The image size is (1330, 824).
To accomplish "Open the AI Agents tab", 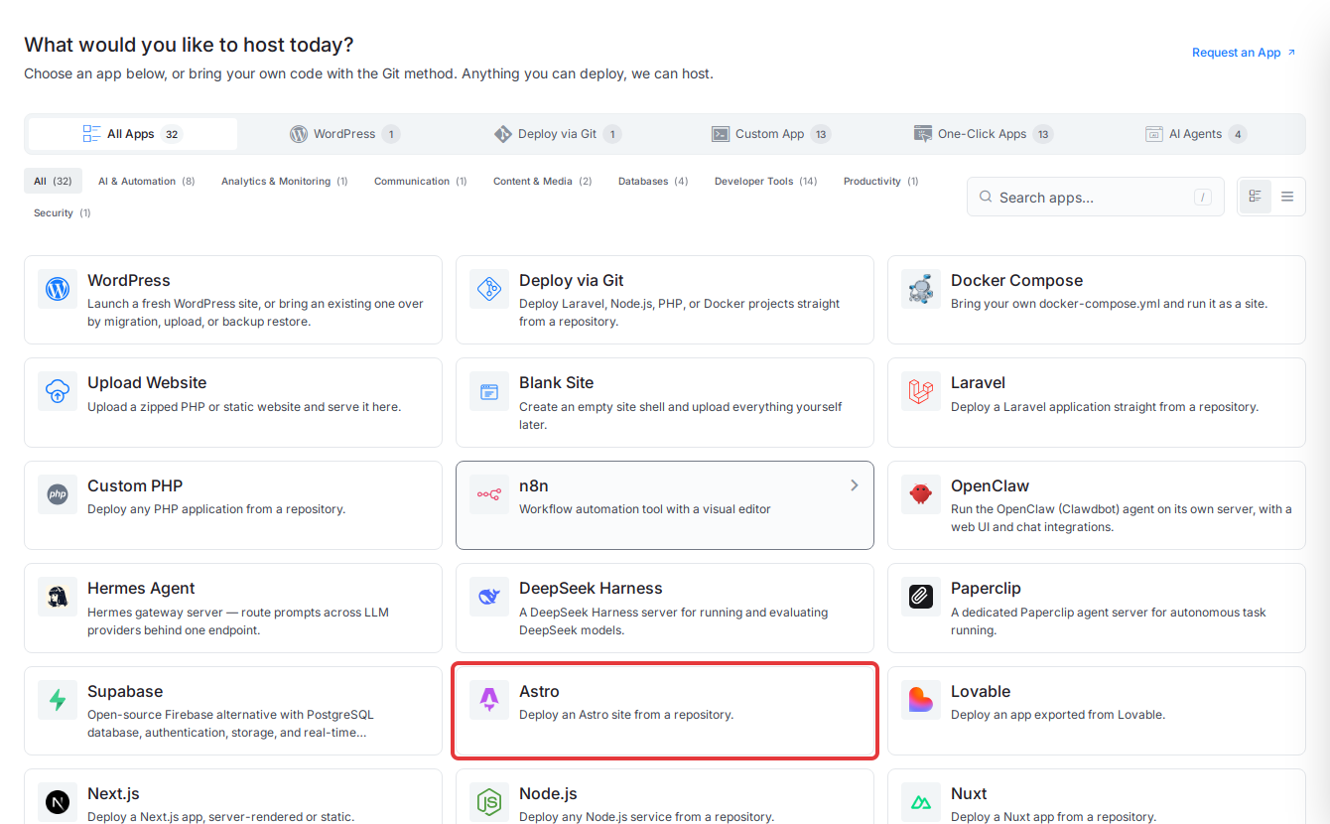I will 1196,134.
